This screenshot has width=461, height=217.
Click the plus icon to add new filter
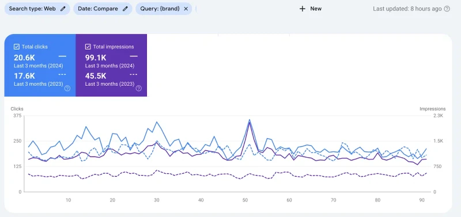click(x=302, y=9)
